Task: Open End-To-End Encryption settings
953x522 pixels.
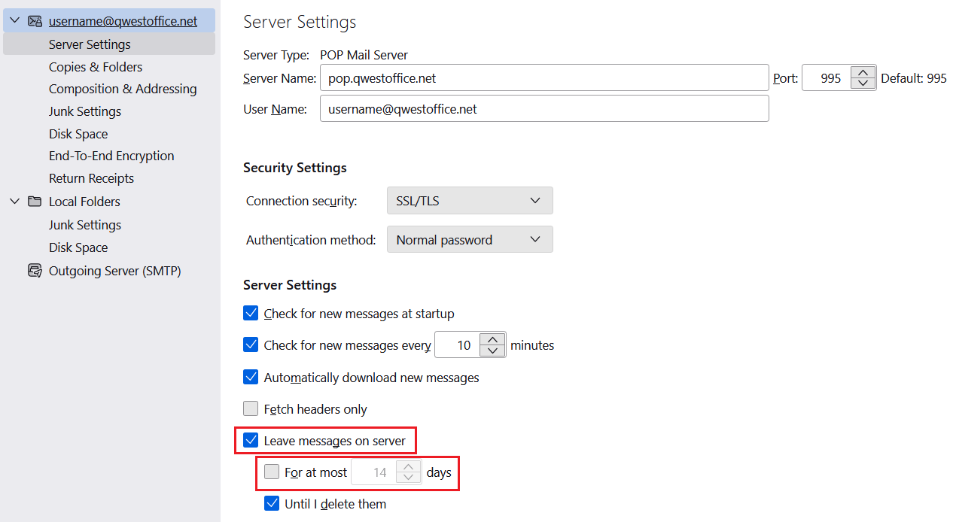Action: 111,156
